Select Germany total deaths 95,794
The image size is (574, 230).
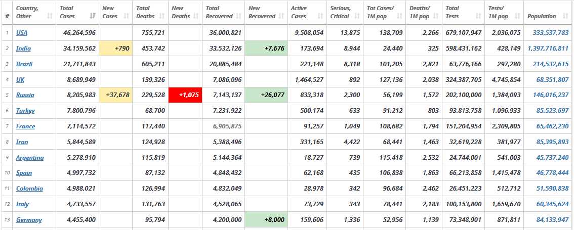155,220
